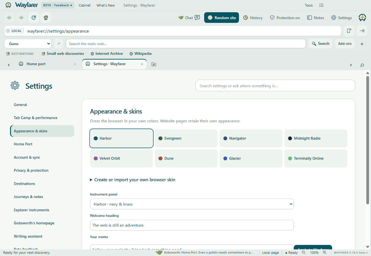Click the open-in-new arrow next to Guno
Image resolution: width=371 pixels, height=256 pixels.
click(59, 44)
